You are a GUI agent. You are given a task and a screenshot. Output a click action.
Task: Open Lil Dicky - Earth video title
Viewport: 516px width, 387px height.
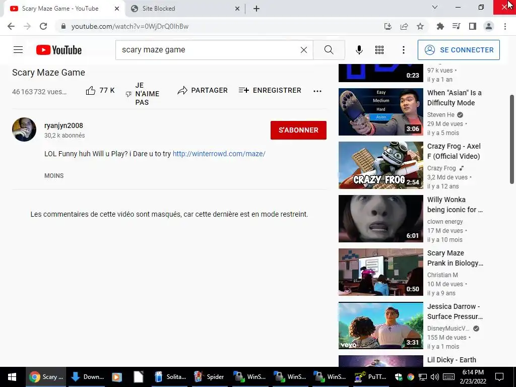click(x=451, y=360)
